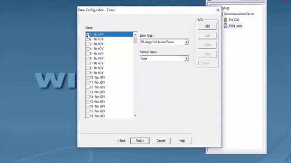
Task: Cancel the Panel Configuration dialog
Action: point(161,141)
